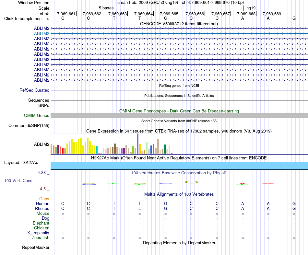Image resolution: width=308 pixels, height=255 pixels.
Task: Click the 4.88 upper conservation scale value
Action: point(41,173)
